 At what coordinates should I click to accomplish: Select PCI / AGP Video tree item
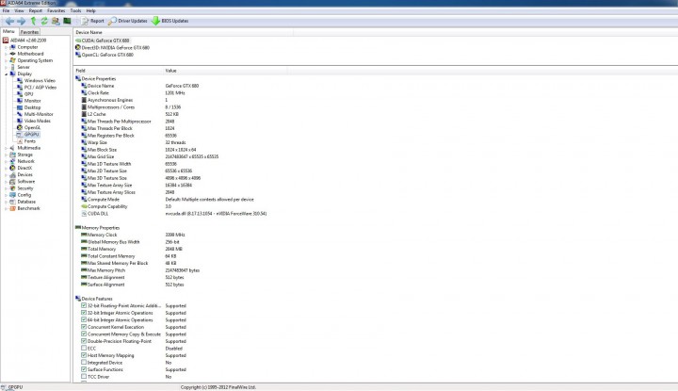40,88
